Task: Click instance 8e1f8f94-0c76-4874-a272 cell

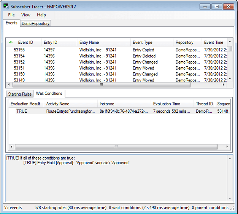Action: (124, 111)
